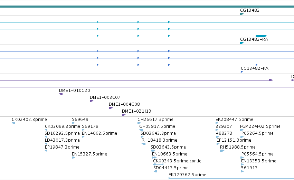Click the purple arrow glyph under DME1-021J13
Viewport: 294px width, 180px height.
(124, 115)
